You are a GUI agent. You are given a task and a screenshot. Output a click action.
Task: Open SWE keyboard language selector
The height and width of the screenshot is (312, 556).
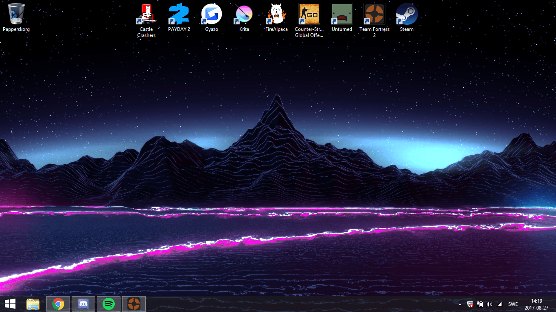point(513,304)
